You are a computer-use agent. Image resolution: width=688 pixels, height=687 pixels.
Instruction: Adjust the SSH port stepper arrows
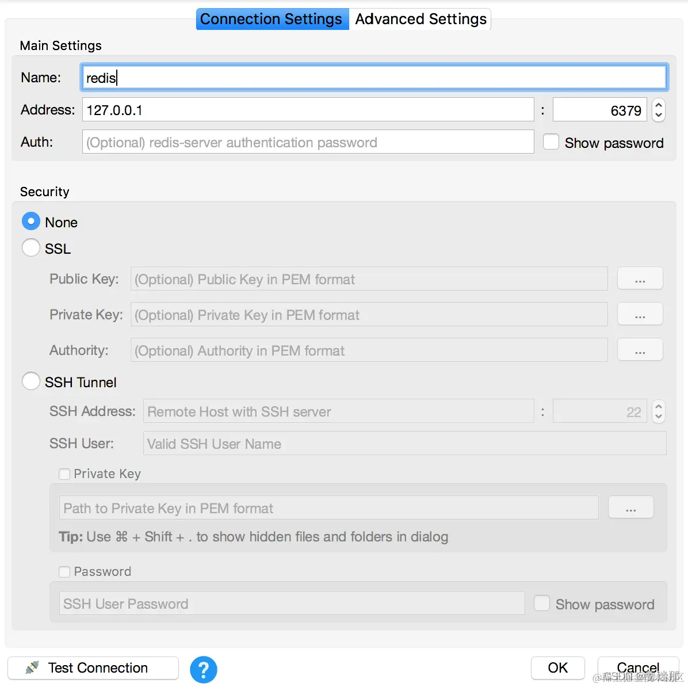(658, 411)
